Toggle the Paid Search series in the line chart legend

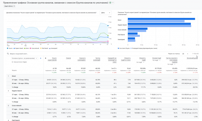(x=44, y=48)
